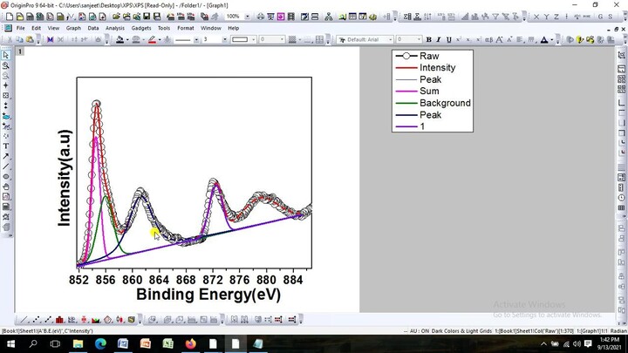628x353 pixels.
Task: Select the Zoom In tool
Action: click(x=6, y=65)
